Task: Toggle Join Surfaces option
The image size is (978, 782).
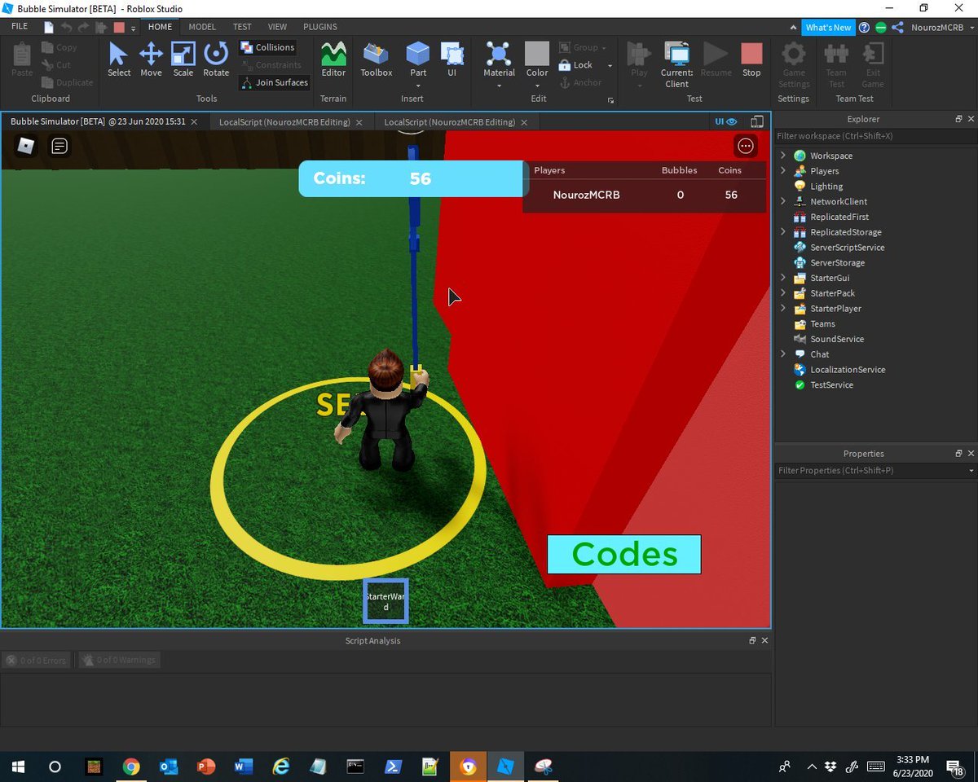Action: [x=274, y=82]
